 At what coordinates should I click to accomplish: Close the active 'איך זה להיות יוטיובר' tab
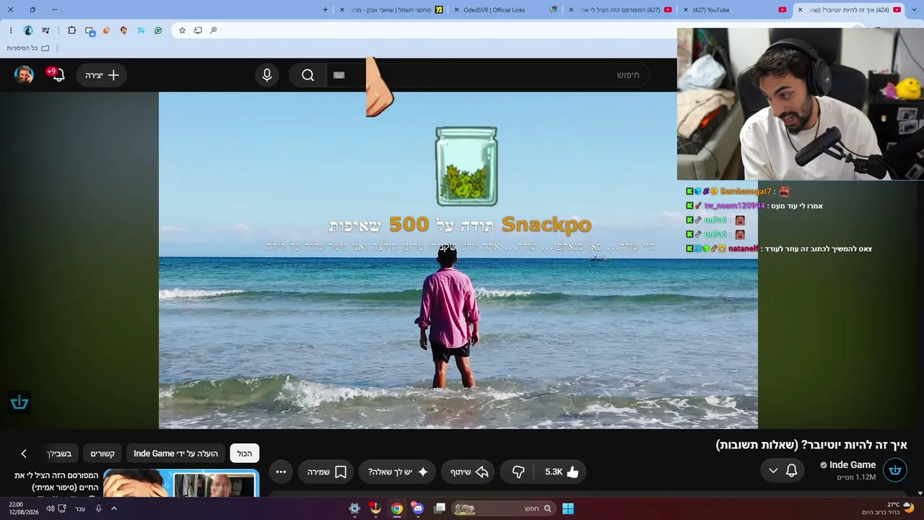[x=800, y=10]
